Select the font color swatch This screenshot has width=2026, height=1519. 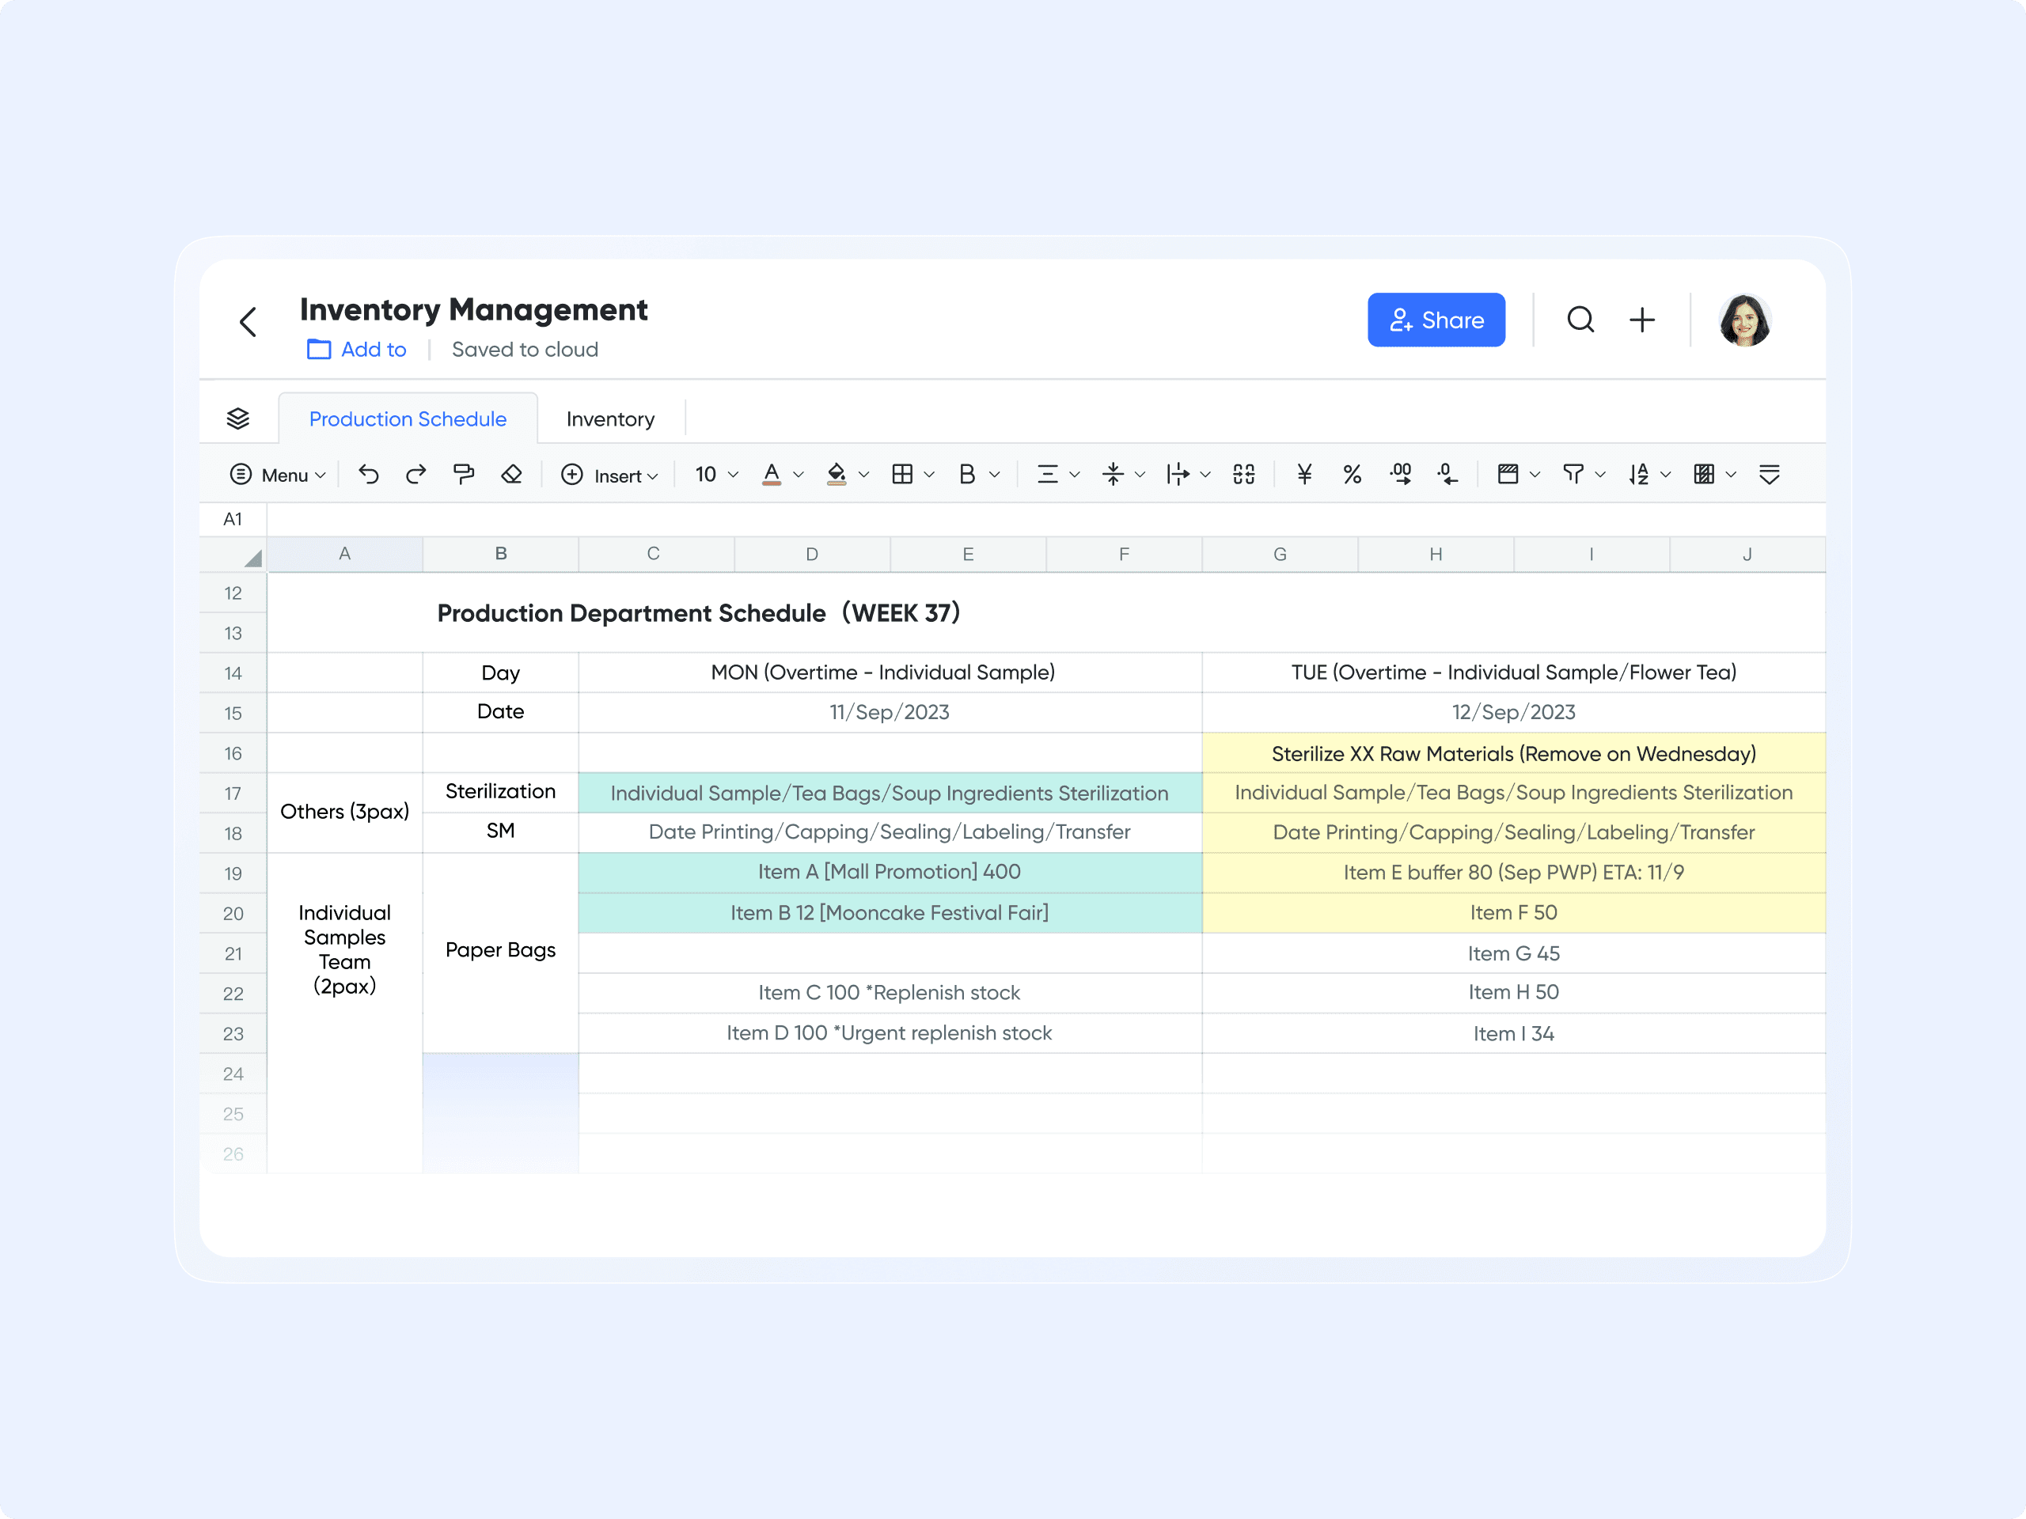(x=772, y=474)
